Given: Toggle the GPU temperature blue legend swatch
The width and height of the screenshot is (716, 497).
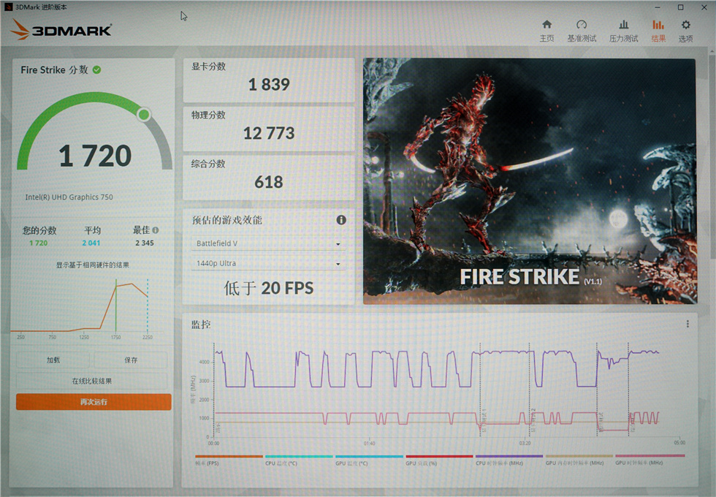Looking at the screenshot, I should pos(369,456).
